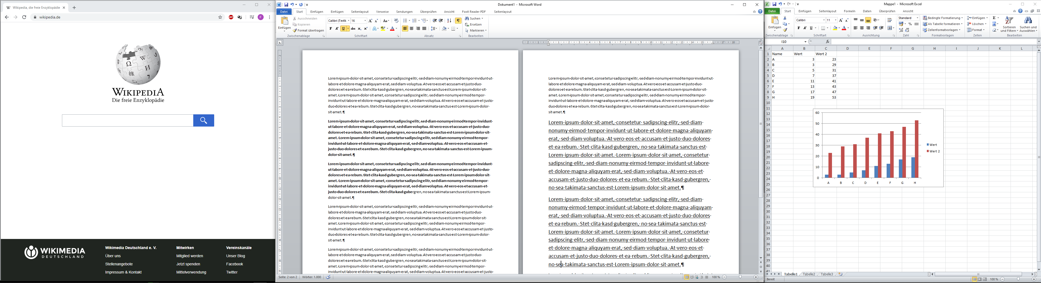Click the Wikipedia search input field
The image size is (1041, 283).
pyautogui.click(x=128, y=120)
